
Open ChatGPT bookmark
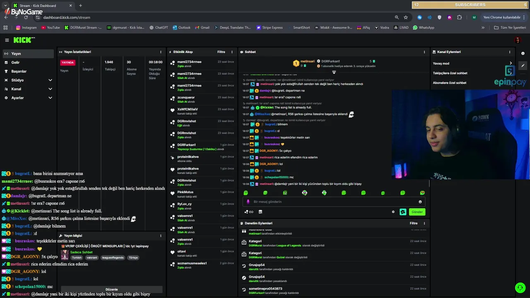pos(159,28)
